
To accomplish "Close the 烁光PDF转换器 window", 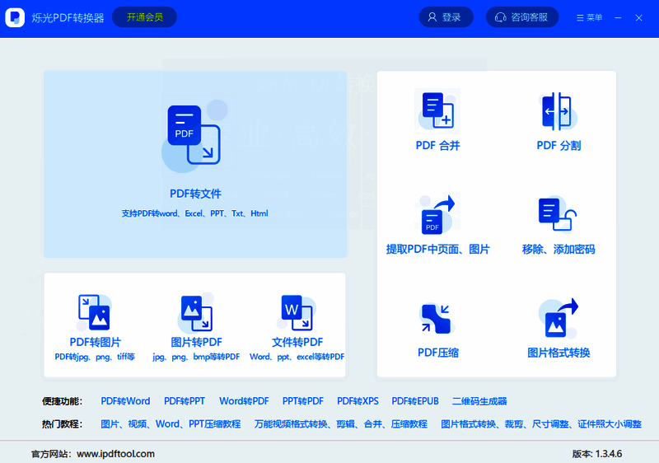I will (x=639, y=17).
